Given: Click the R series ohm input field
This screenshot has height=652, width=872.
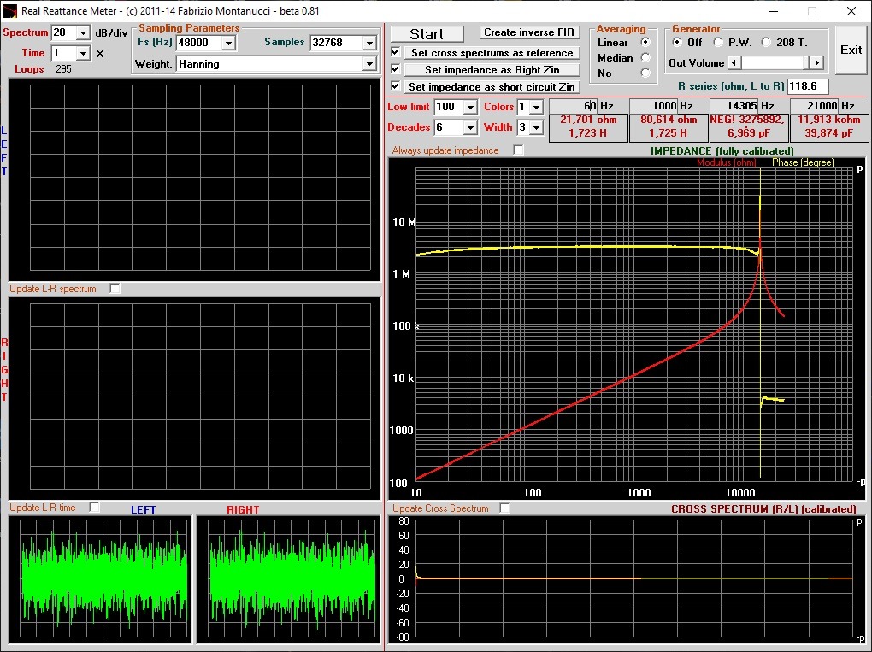Looking at the screenshot, I should pyautogui.click(x=808, y=86).
